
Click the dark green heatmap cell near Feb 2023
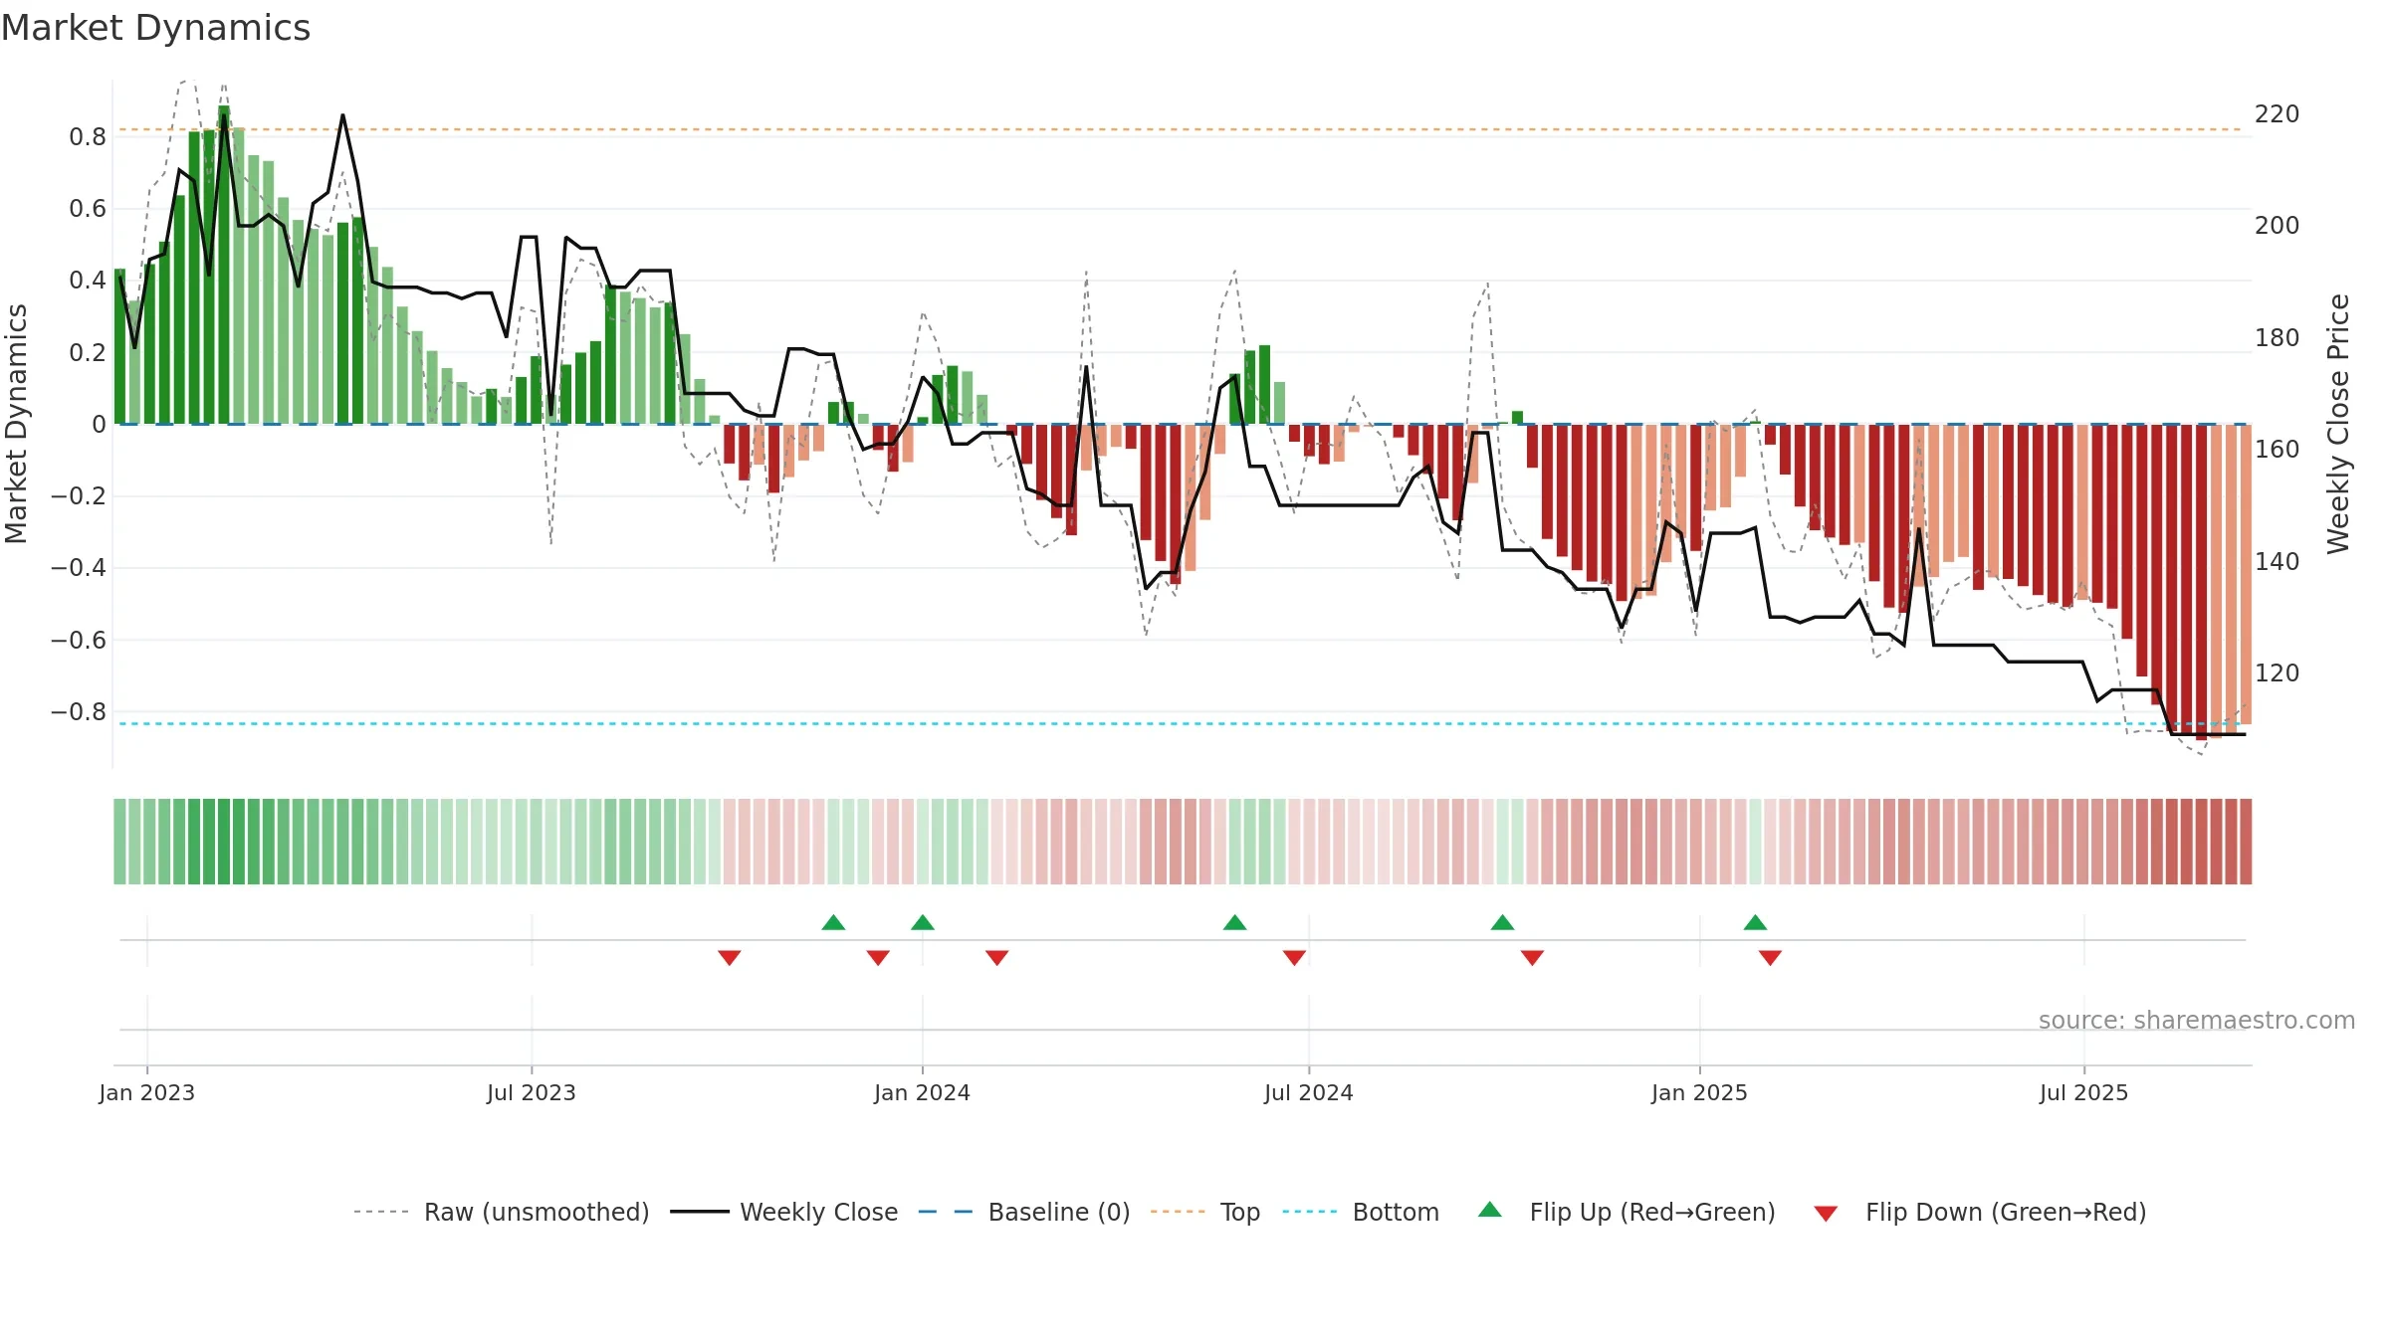[x=224, y=842]
